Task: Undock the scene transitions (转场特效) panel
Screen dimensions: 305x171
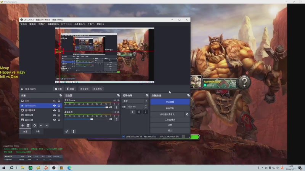Action: pyautogui.click(x=147, y=95)
